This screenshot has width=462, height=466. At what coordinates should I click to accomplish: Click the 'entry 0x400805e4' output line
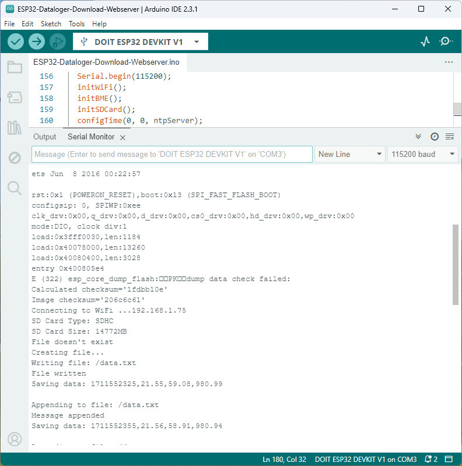68,268
